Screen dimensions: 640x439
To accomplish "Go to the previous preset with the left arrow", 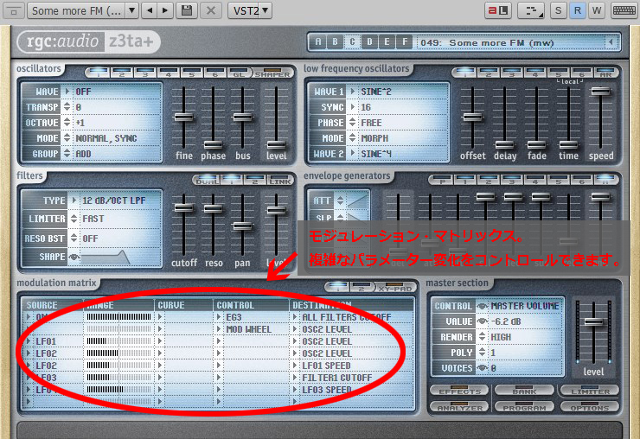I will click(150, 10).
